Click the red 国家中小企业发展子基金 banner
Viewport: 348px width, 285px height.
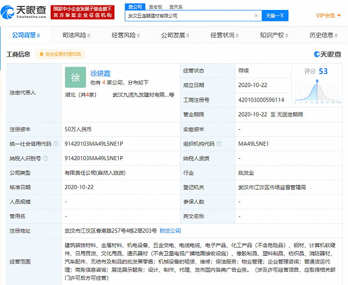(83, 12)
